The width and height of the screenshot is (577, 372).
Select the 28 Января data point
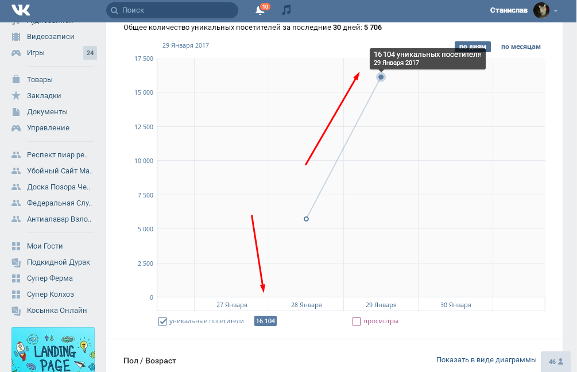pos(306,219)
